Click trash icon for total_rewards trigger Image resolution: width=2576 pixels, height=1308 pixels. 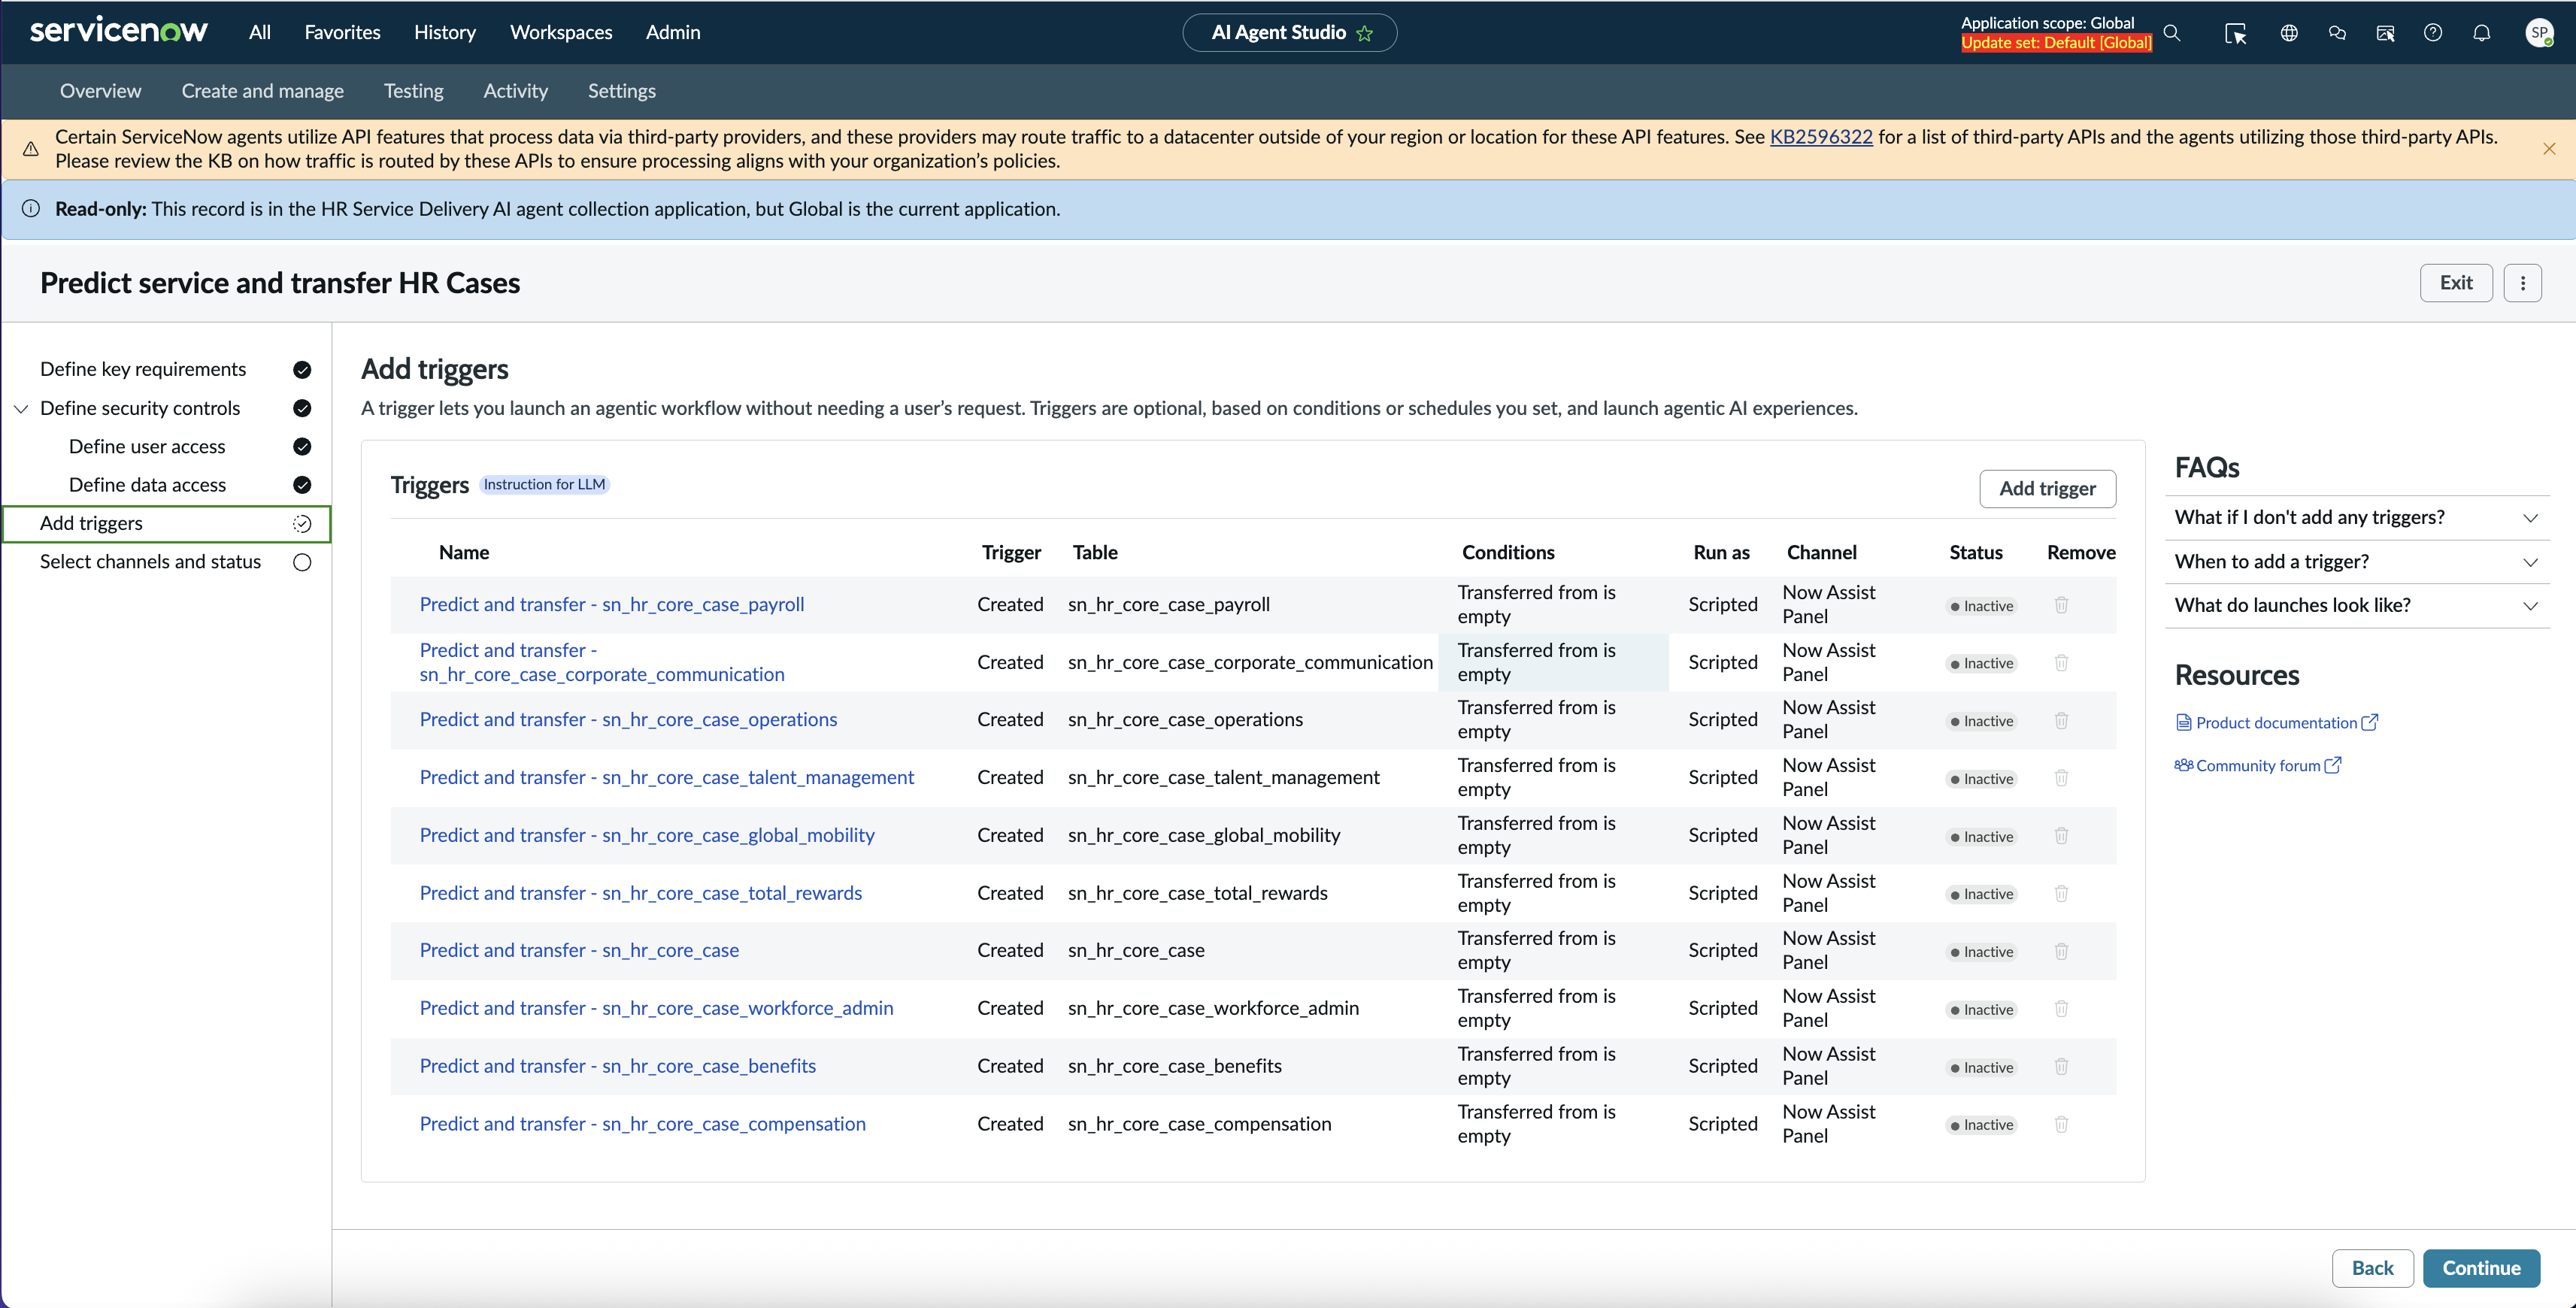pyautogui.click(x=2061, y=894)
